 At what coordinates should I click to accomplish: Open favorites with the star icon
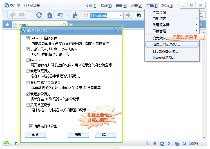click(7, 25)
